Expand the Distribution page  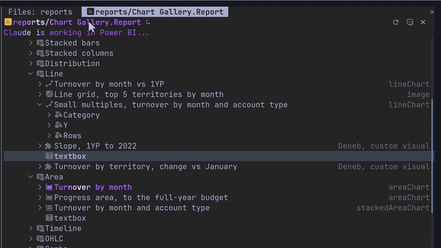(x=31, y=64)
